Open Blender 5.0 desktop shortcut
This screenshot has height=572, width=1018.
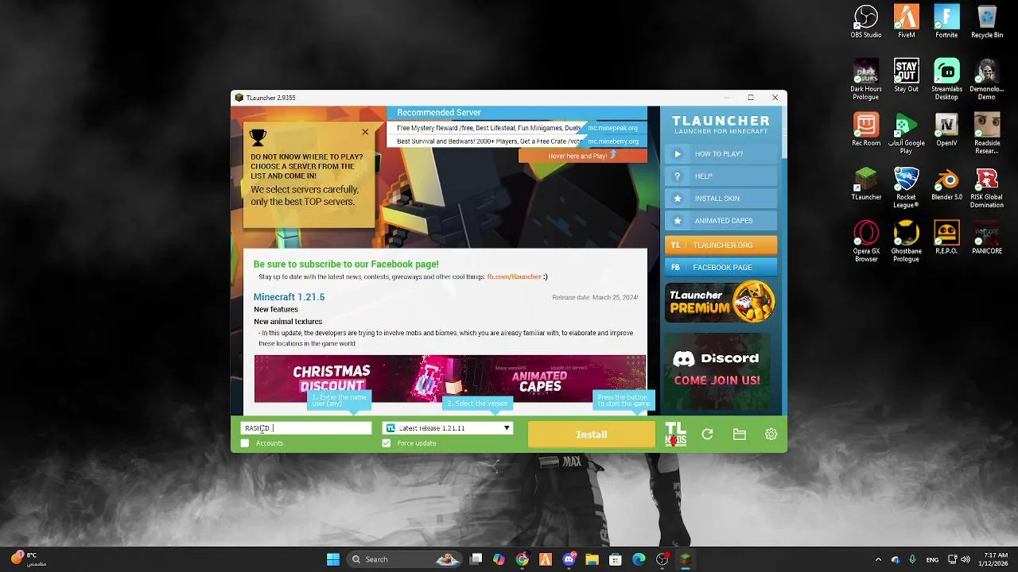(946, 184)
